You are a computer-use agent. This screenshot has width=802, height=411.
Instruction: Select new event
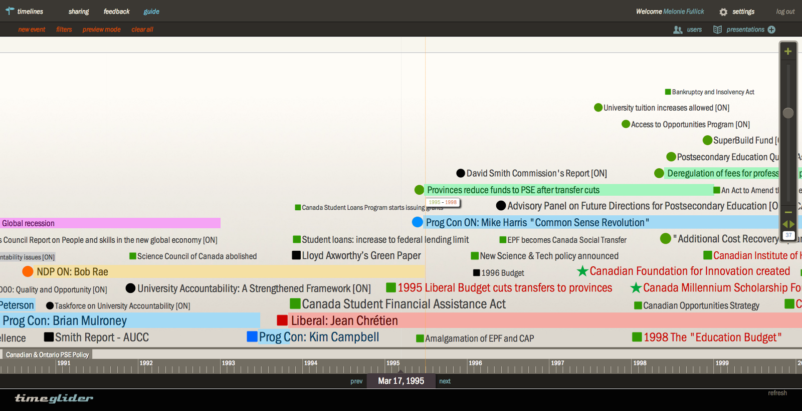(x=32, y=30)
